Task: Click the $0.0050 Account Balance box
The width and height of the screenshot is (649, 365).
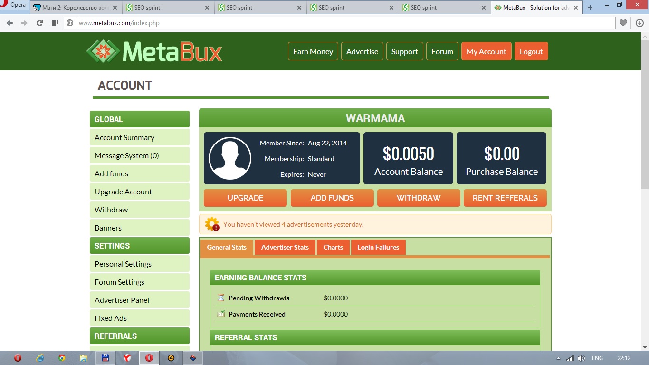Action: pos(409,158)
